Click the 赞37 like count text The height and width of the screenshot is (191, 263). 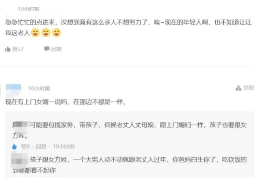coord(18,49)
